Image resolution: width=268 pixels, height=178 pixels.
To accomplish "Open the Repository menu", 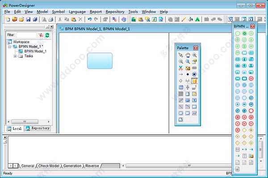I will point(115,12).
